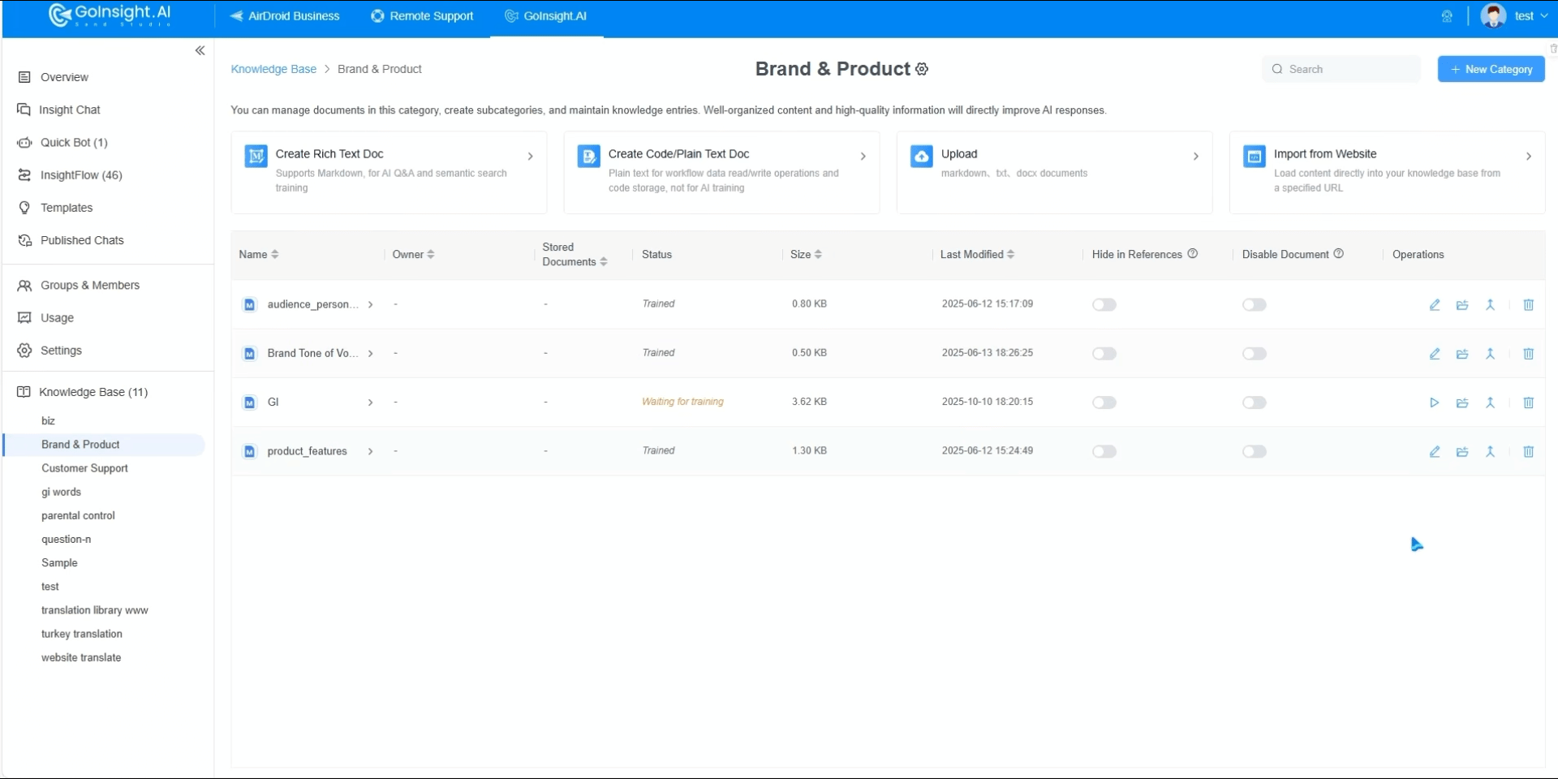
Task: Go to the Knowledge Base breadcrumb link
Action: click(x=273, y=70)
